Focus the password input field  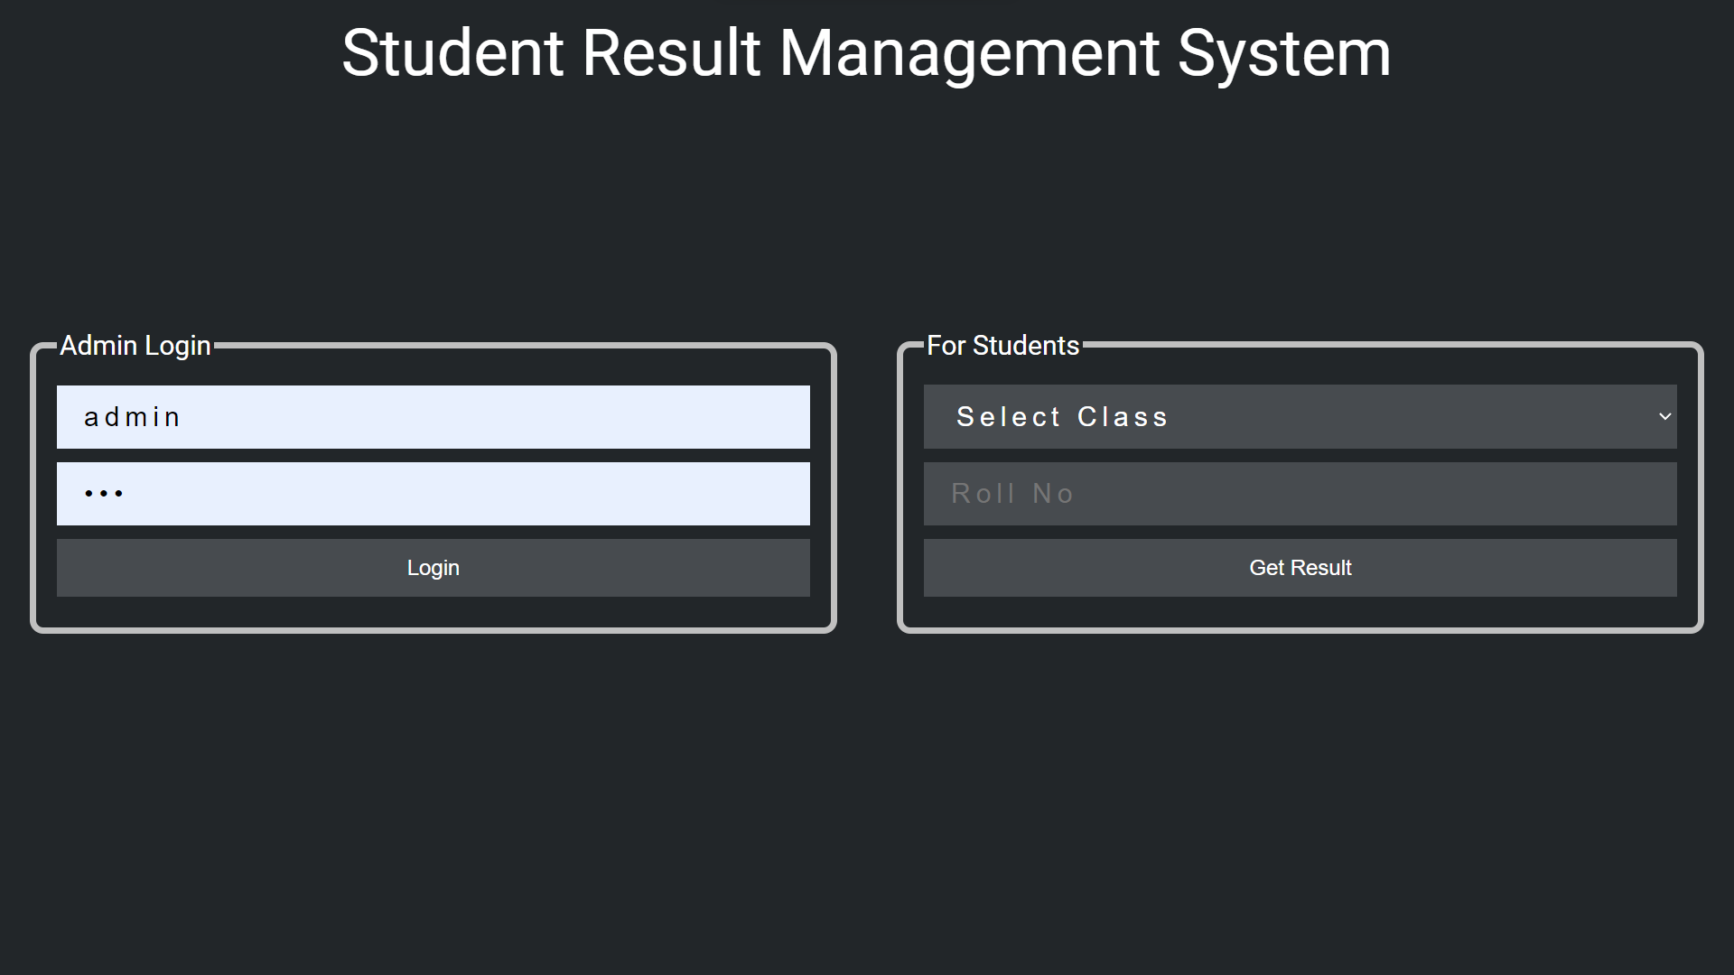coord(433,493)
